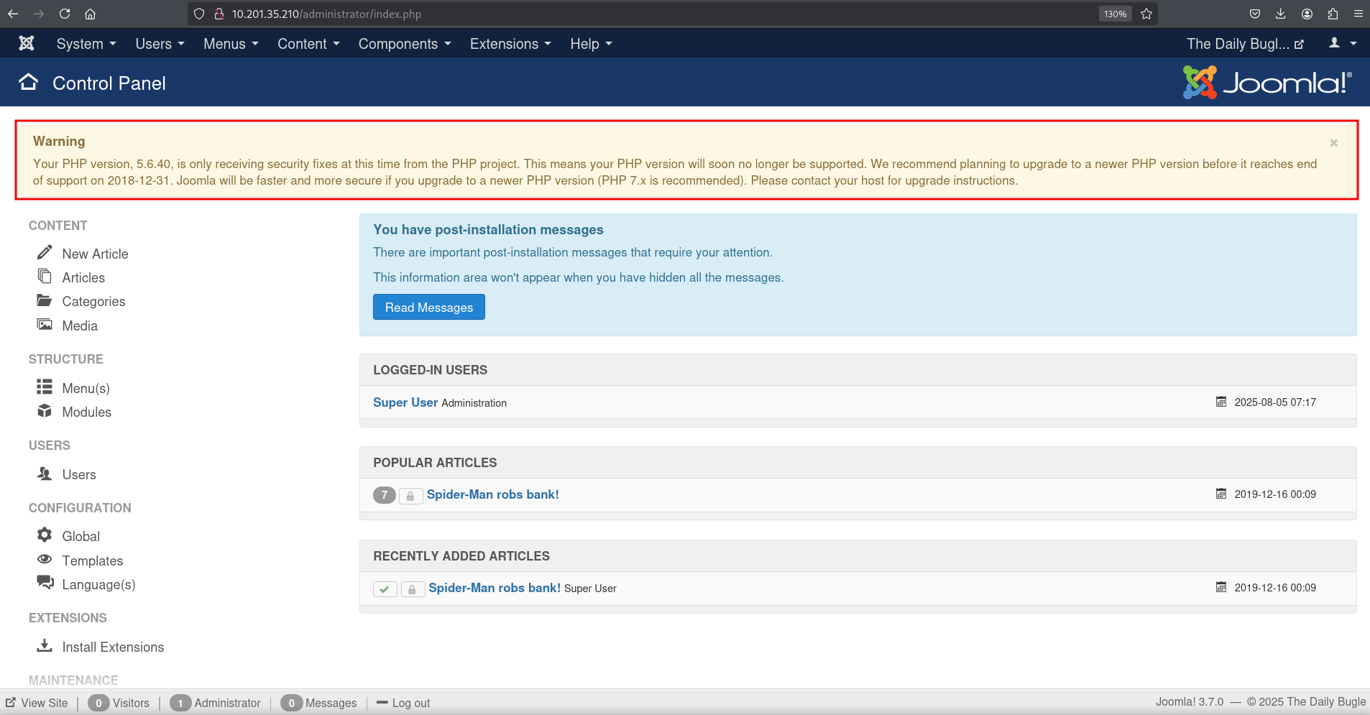The image size is (1370, 715).
Task: Click the eye icon beside Templates
Action: [45, 559]
